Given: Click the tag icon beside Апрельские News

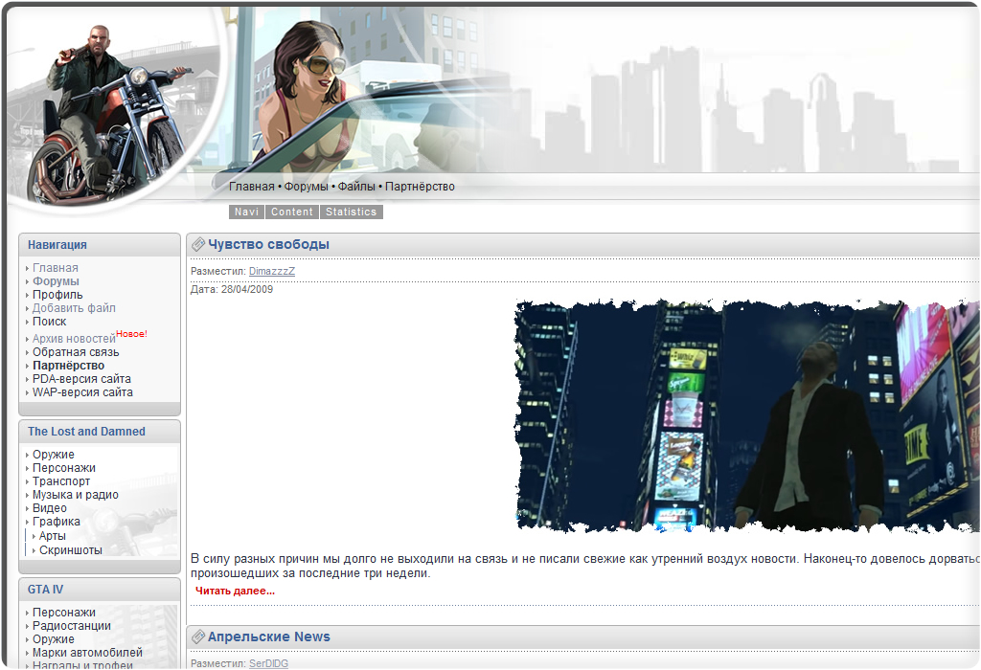Looking at the screenshot, I should [197, 636].
